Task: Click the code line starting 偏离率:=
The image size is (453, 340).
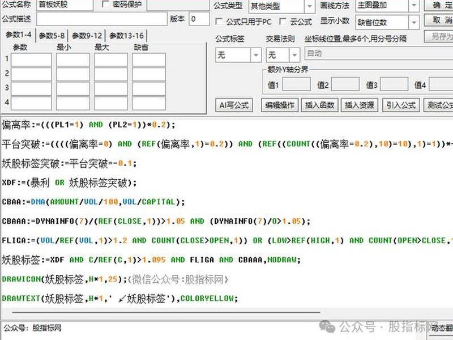Action: coord(88,125)
